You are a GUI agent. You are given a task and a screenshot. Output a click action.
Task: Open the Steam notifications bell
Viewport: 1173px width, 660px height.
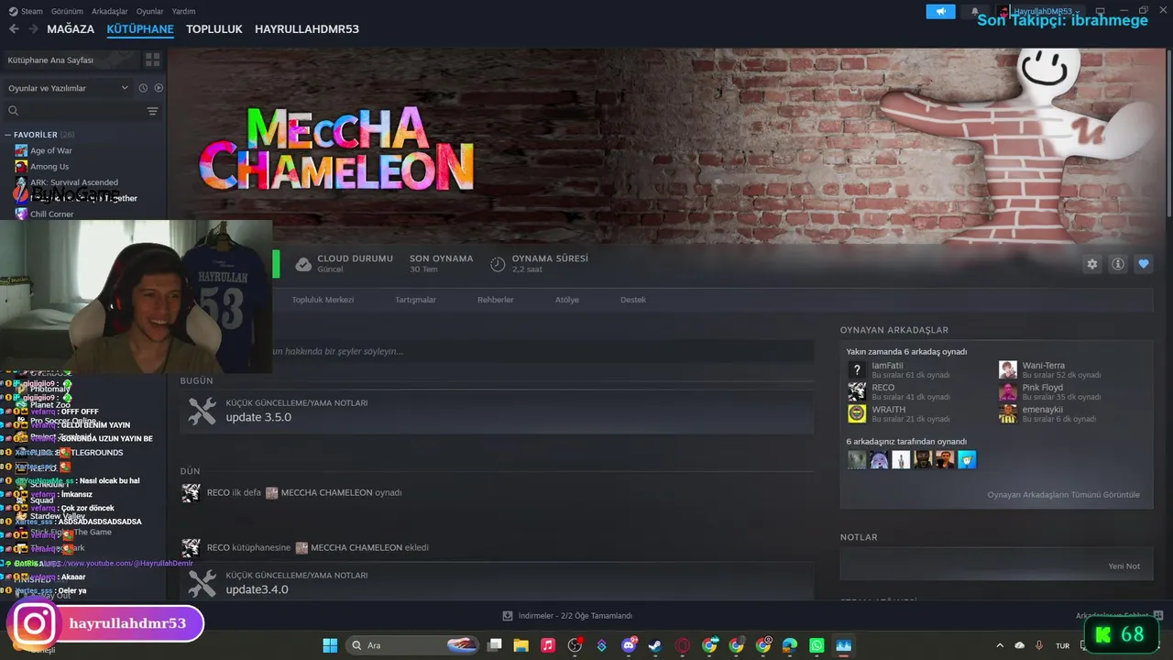pos(974,11)
